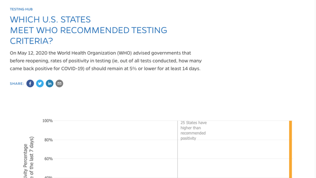Click the 80% y-axis label
Screen dimensions: 316x178
[x=48, y=140]
